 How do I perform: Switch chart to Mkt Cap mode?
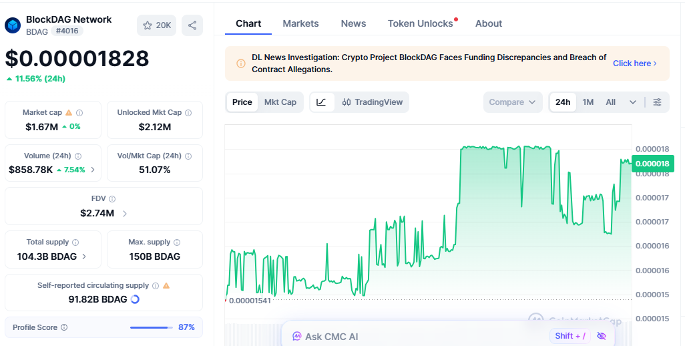[x=280, y=102]
